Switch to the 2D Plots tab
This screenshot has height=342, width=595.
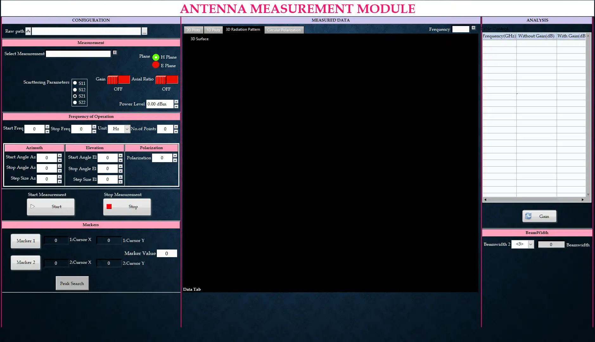click(x=193, y=30)
